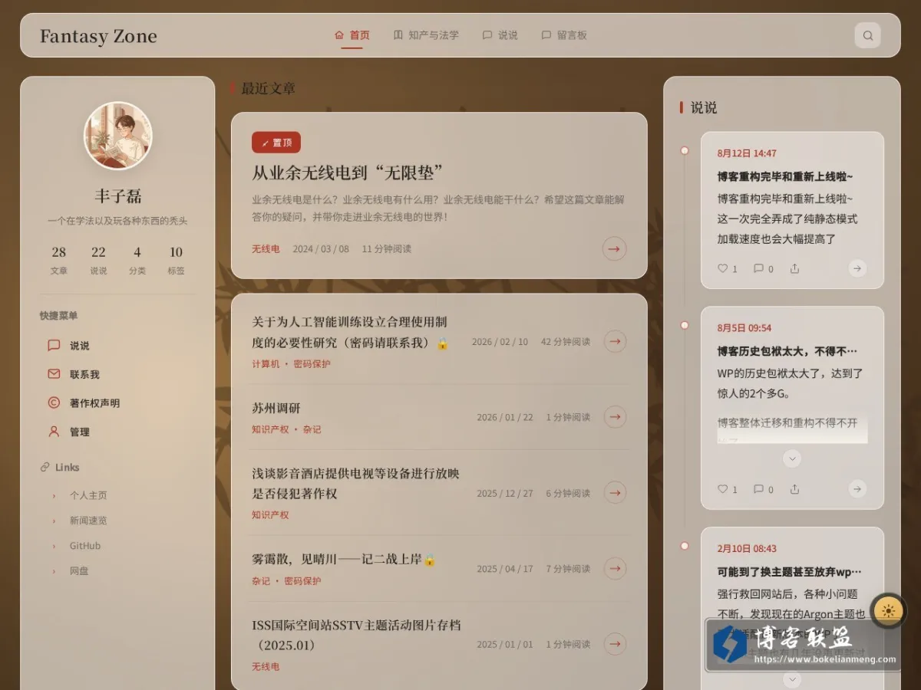Screen dimensions: 921x690
Task: Click the 杂记 tag under 苏州调研
Action: pyautogui.click(x=312, y=429)
